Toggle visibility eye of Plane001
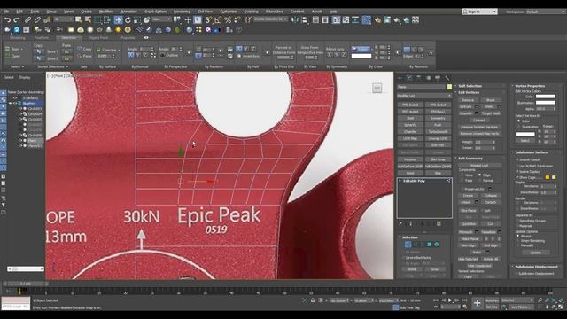The image size is (567, 319). coord(20,145)
